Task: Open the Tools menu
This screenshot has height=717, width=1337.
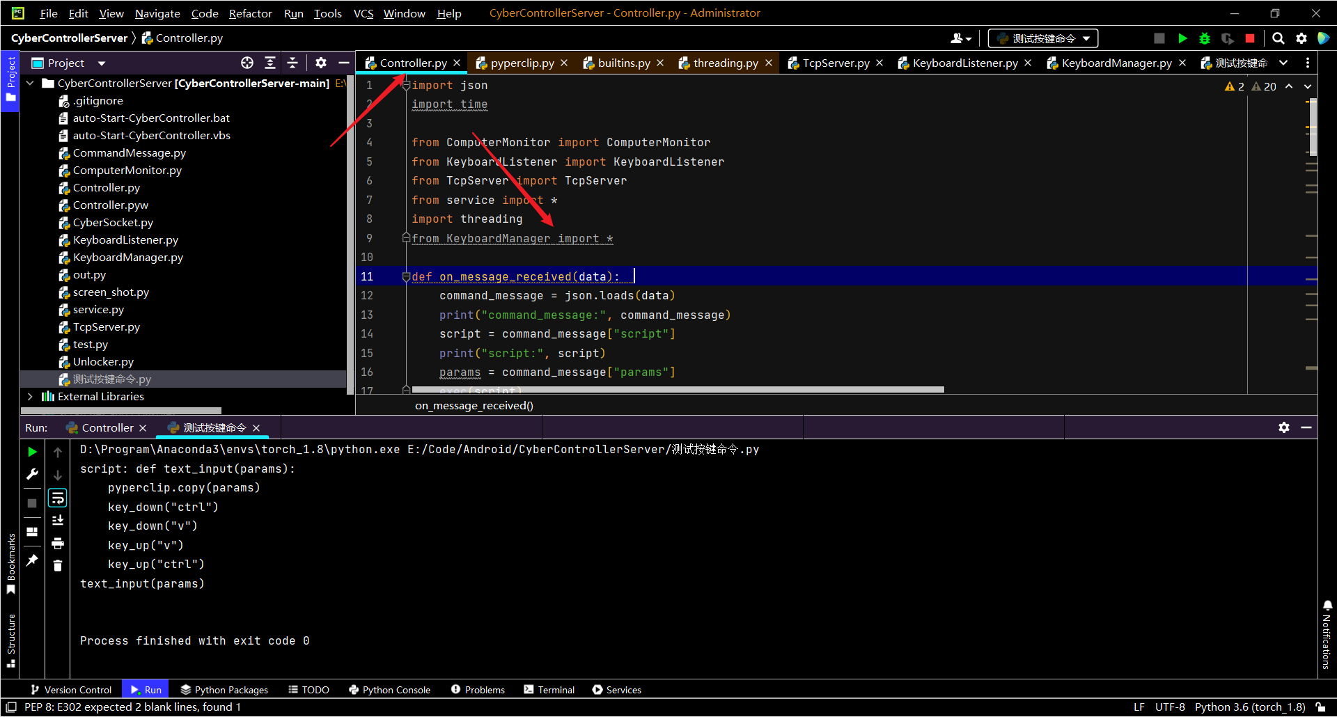Action: [327, 13]
